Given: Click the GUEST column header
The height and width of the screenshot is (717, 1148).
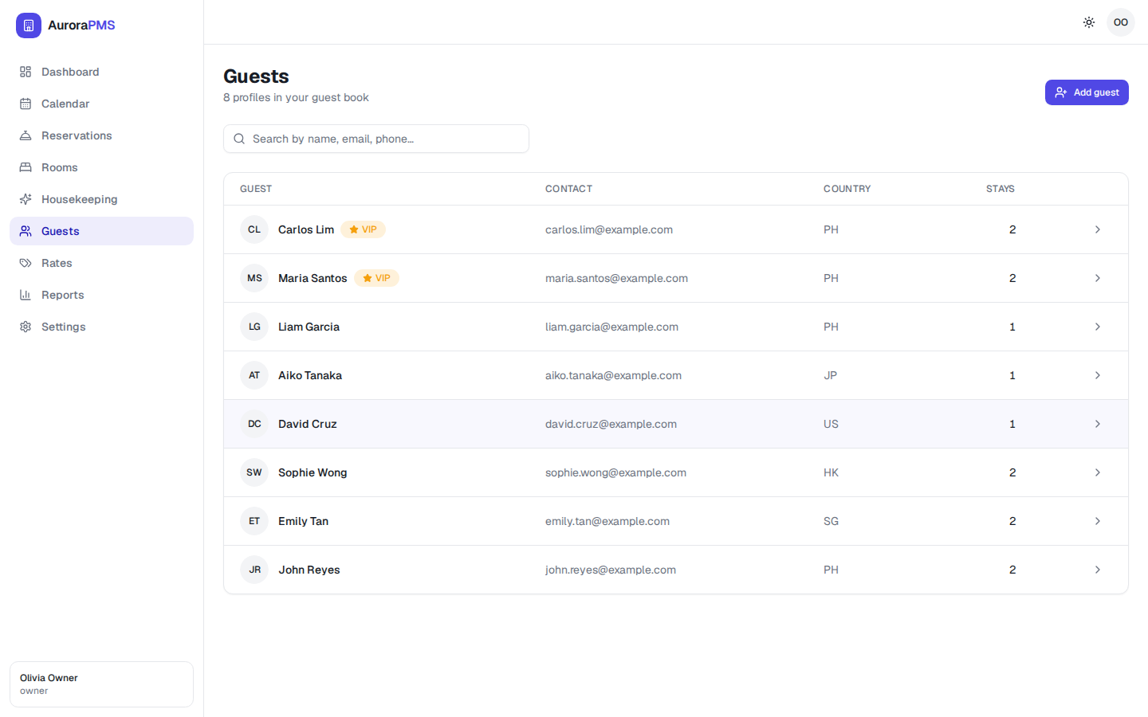Looking at the screenshot, I should [x=256, y=189].
